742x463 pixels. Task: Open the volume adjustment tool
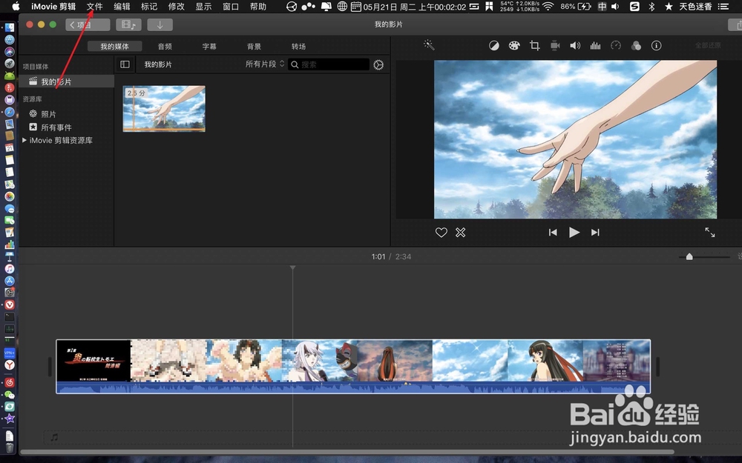[575, 46]
